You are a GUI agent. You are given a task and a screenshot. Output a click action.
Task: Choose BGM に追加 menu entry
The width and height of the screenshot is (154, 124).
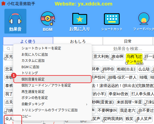53,67
